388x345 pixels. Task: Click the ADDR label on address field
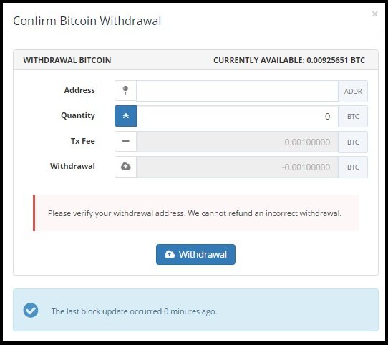pyautogui.click(x=353, y=91)
